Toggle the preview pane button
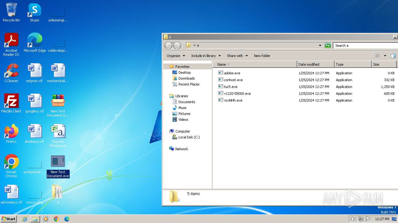Image resolution: width=398 pixels, height=223 pixels. pyautogui.click(x=393, y=56)
